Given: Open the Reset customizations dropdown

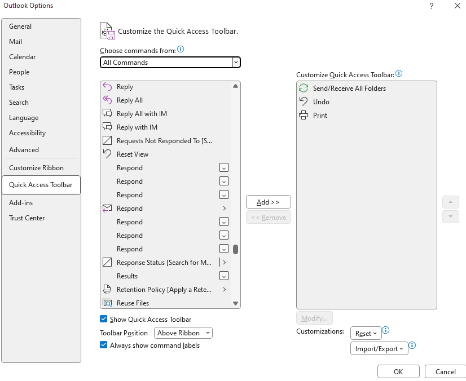Looking at the screenshot, I should (366, 333).
